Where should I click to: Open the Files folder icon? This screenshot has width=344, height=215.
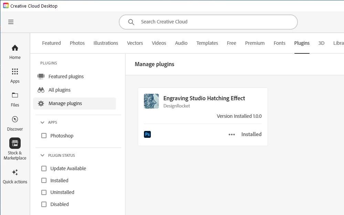coord(15,95)
